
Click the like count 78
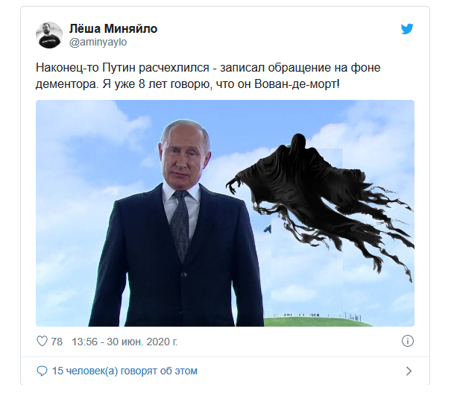[57, 342]
